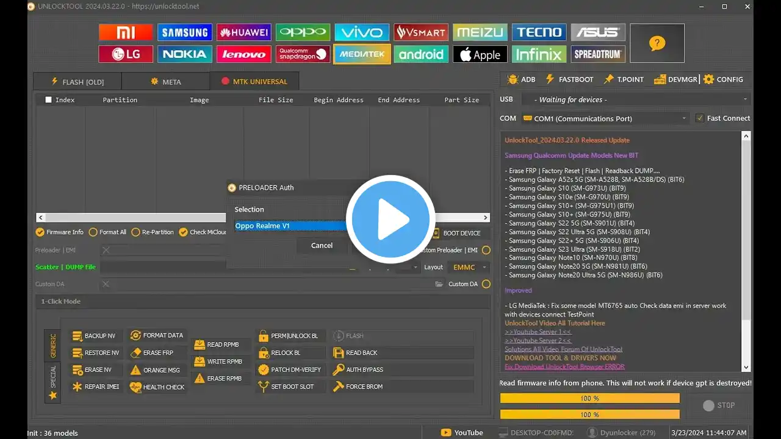Open the FASTBOOT tab
This screenshot has width=781, height=439.
click(569, 79)
